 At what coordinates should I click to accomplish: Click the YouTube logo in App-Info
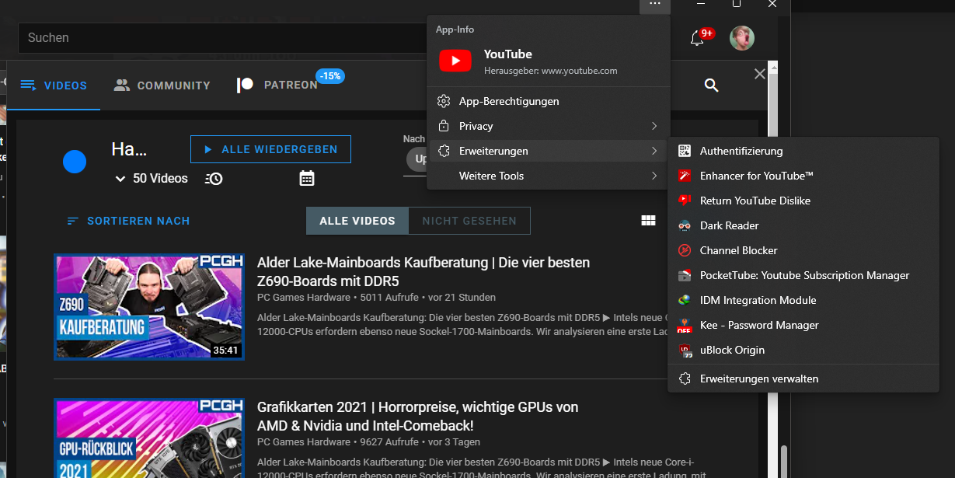tap(455, 61)
